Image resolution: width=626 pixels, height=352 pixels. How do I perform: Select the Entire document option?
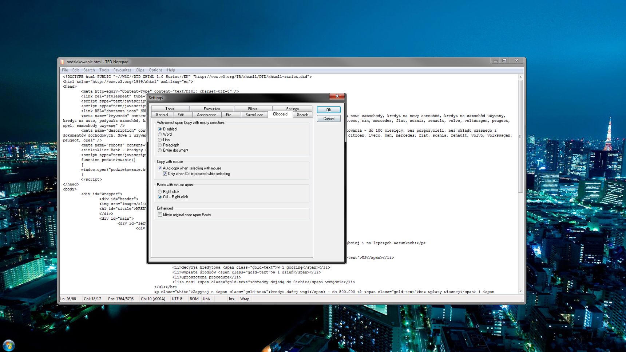(x=173, y=151)
